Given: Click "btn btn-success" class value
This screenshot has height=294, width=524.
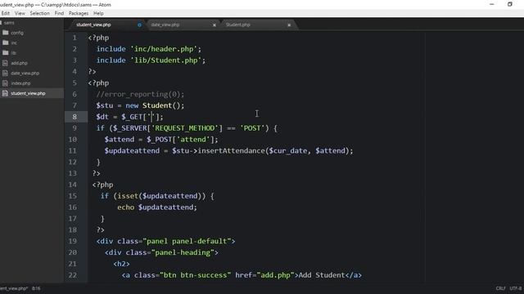Looking at the screenshot, I should (195, 275).
